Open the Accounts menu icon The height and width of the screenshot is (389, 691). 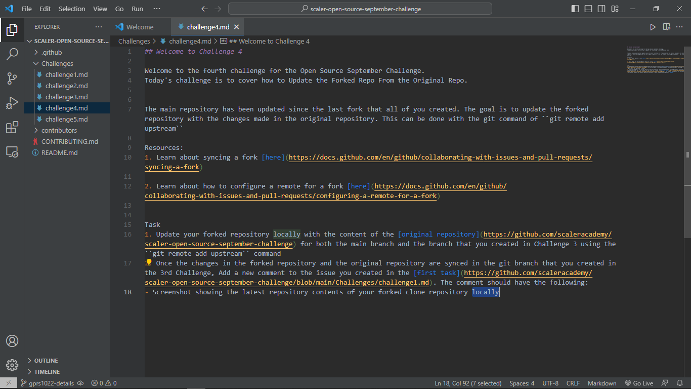pos(12,341)
